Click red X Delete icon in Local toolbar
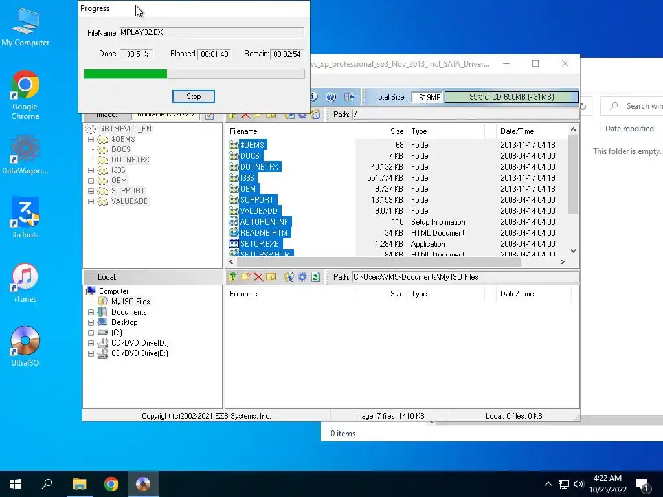The height and width of the screenshot is (497, 663). pyautogui.click(x=258, y=277)
